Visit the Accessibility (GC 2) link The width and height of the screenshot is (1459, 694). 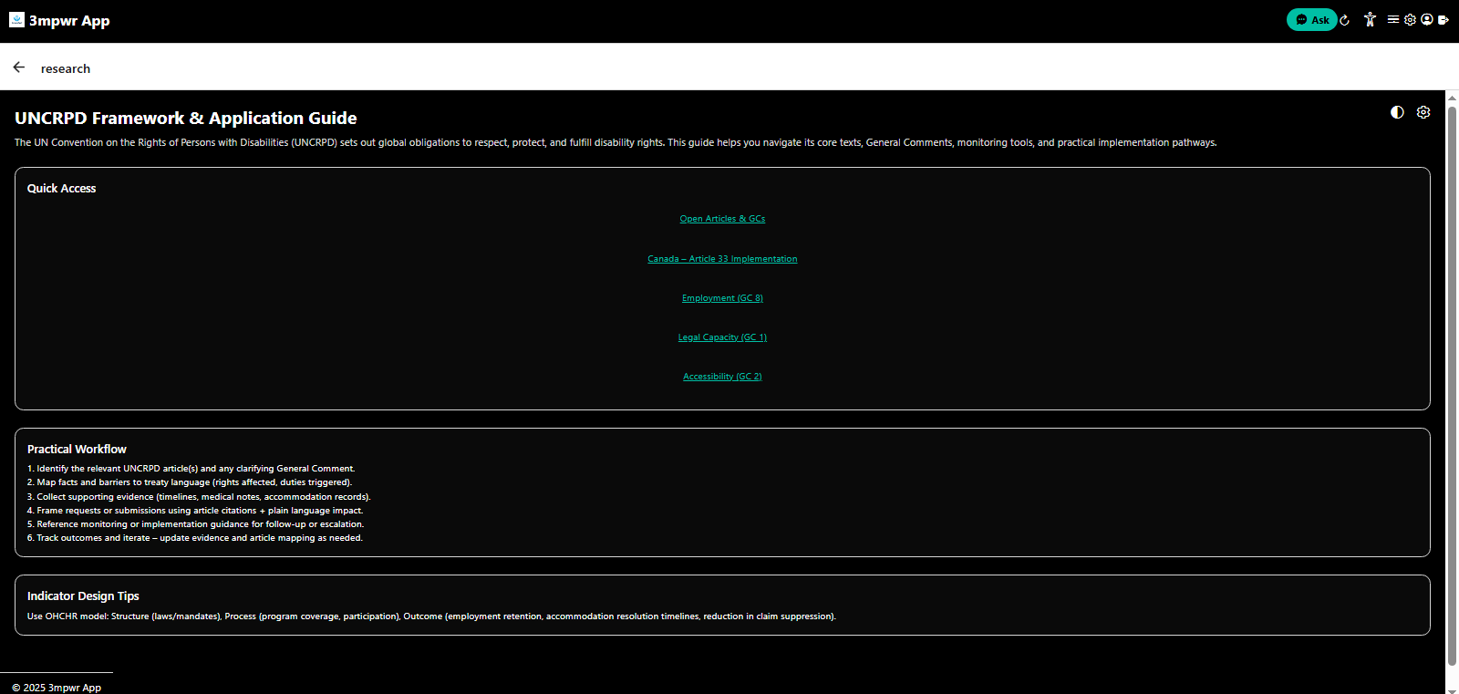[722, 377]
